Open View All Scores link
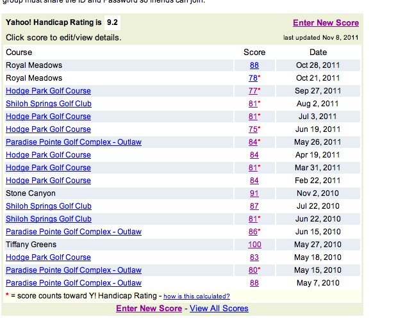The width and height of the screenshot is (398, 324). [x=219, y=309]
